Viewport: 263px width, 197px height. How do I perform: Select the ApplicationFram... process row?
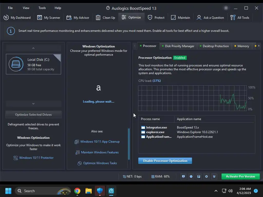click(x=196, y=137)
